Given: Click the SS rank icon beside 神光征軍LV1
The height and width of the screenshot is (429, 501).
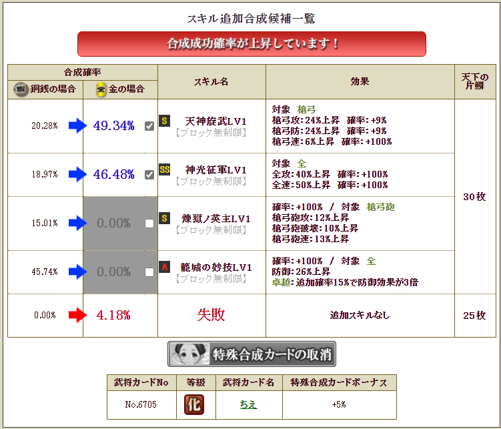Looking at the screenshot, I should (164, 169).
